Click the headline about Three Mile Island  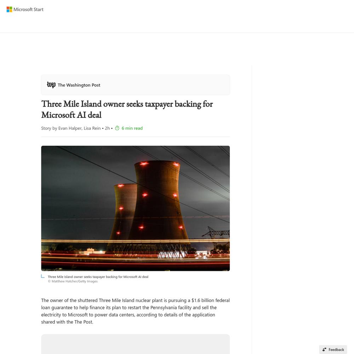pos(127,109)
